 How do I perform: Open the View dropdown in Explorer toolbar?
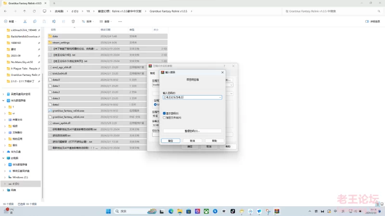point(106,22)
